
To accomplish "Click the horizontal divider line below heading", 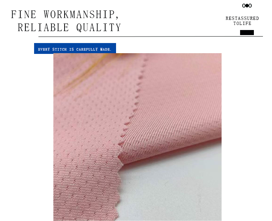I will click(151, 37).
